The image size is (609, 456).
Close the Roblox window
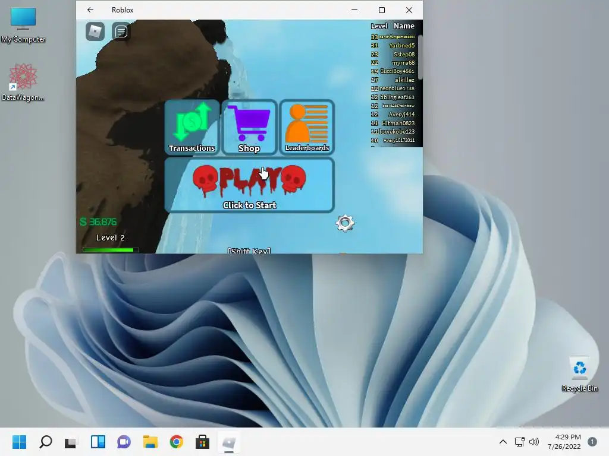pos(409,10)
